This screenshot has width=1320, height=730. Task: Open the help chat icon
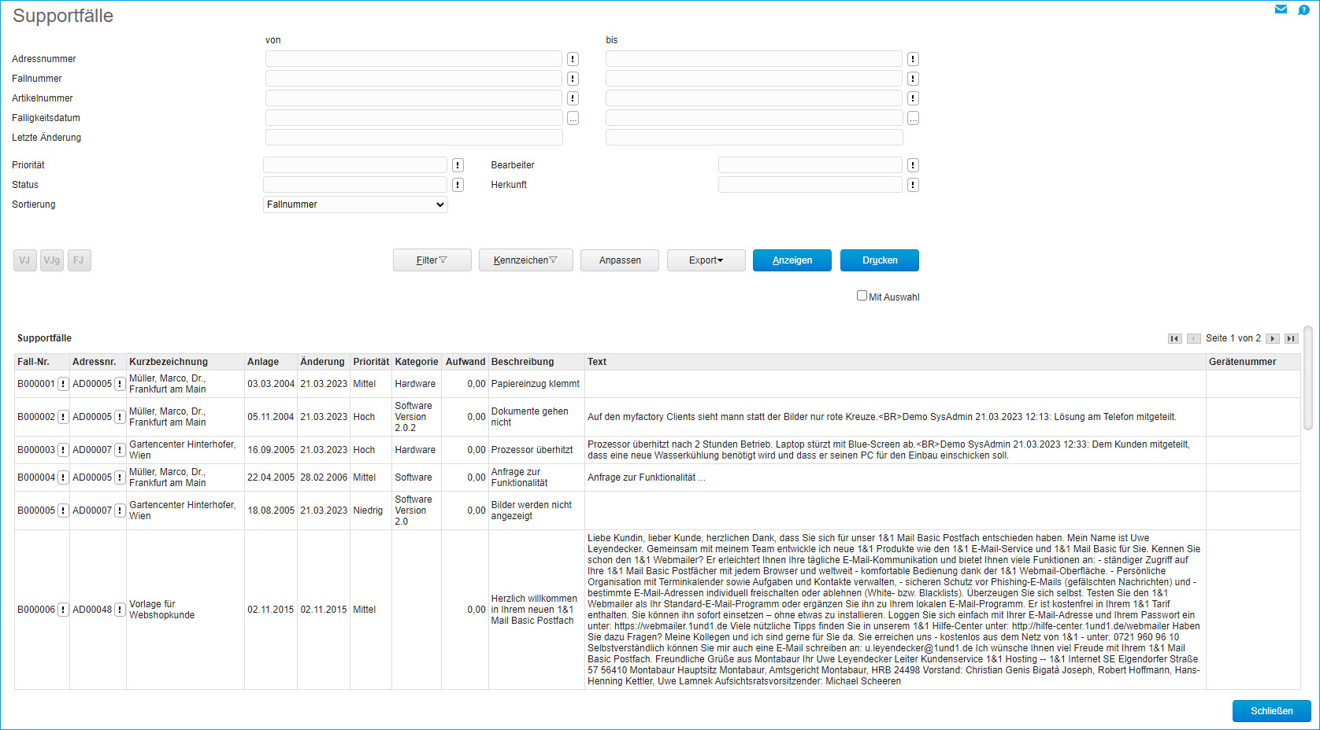pyautogui.click(x=1303, y=9)
